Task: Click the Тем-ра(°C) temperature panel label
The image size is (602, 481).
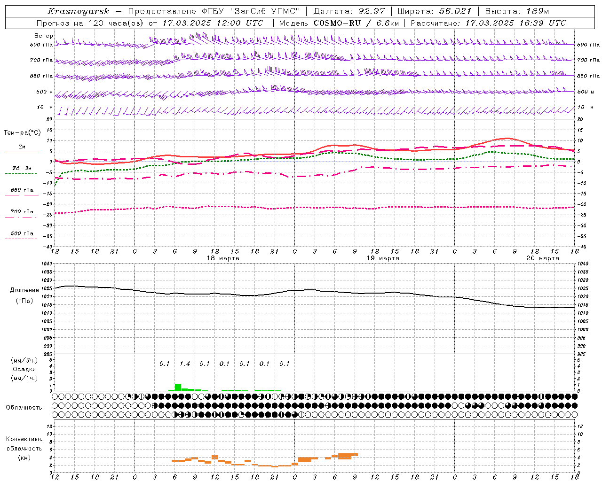Action: click(22, 132)
